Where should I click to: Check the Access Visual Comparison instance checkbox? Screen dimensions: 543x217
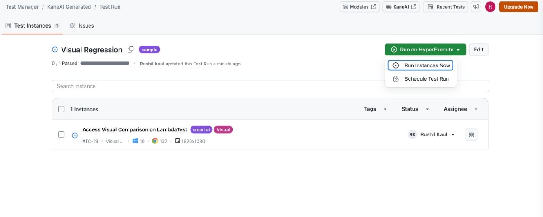[62, 134]
